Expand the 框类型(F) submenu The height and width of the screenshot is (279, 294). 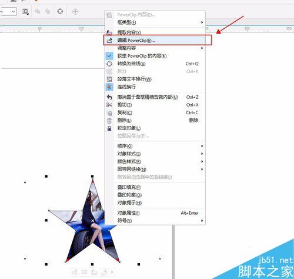155,22
